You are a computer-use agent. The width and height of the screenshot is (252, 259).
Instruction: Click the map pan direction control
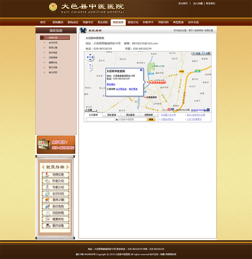90,57
